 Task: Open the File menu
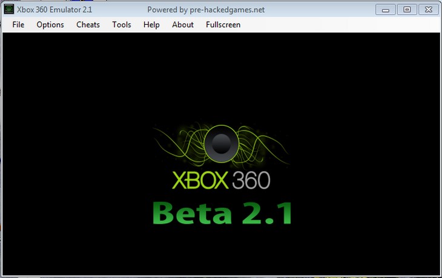(18, 25)
